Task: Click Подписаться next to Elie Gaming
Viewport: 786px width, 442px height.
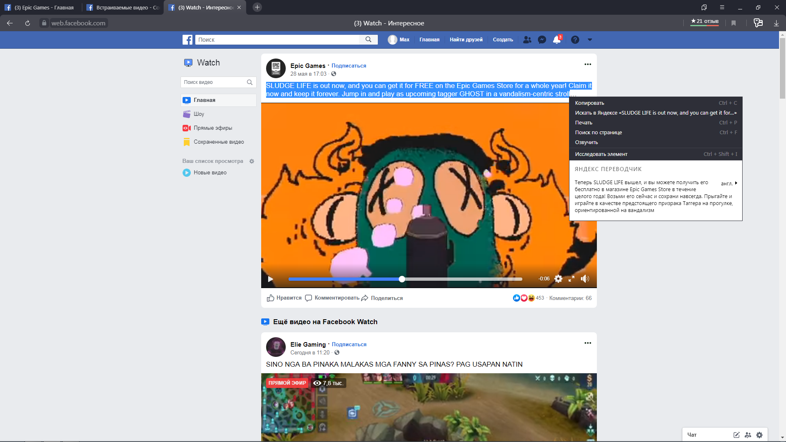Action: coord(349,344)
